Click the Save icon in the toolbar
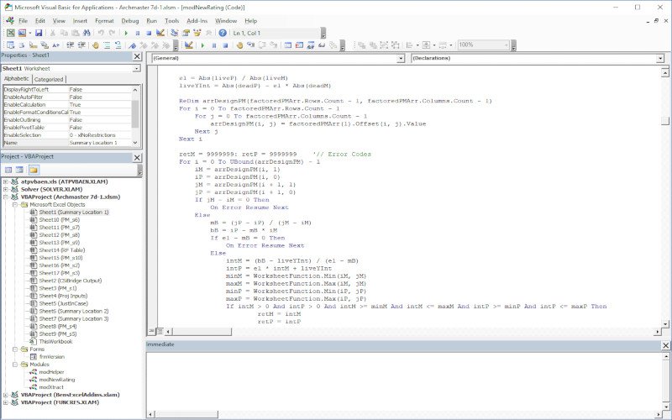 point(39,33)
